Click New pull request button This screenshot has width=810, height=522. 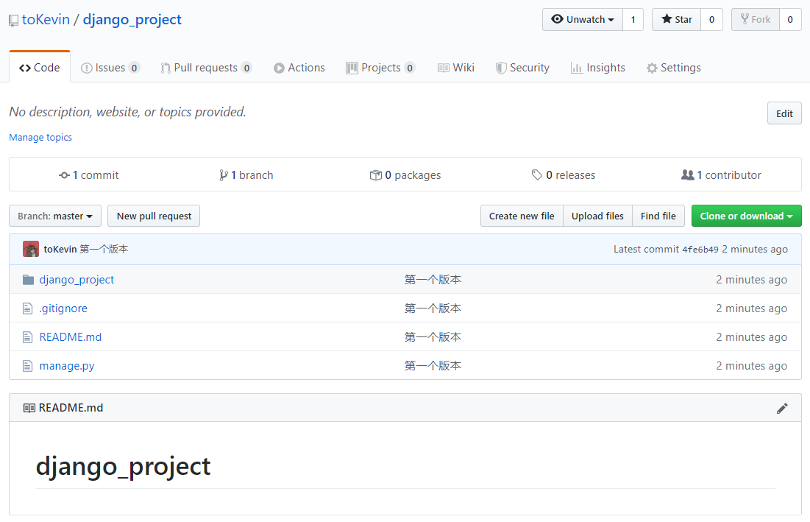click(154, 216)
